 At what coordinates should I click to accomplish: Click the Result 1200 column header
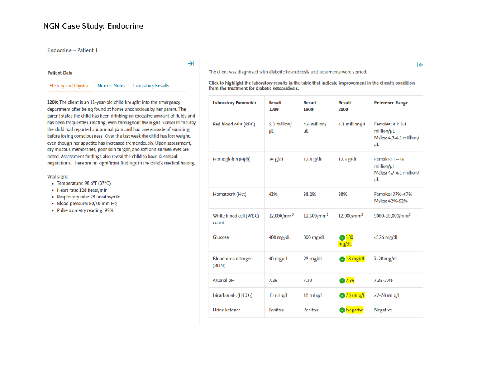(275, 106)
